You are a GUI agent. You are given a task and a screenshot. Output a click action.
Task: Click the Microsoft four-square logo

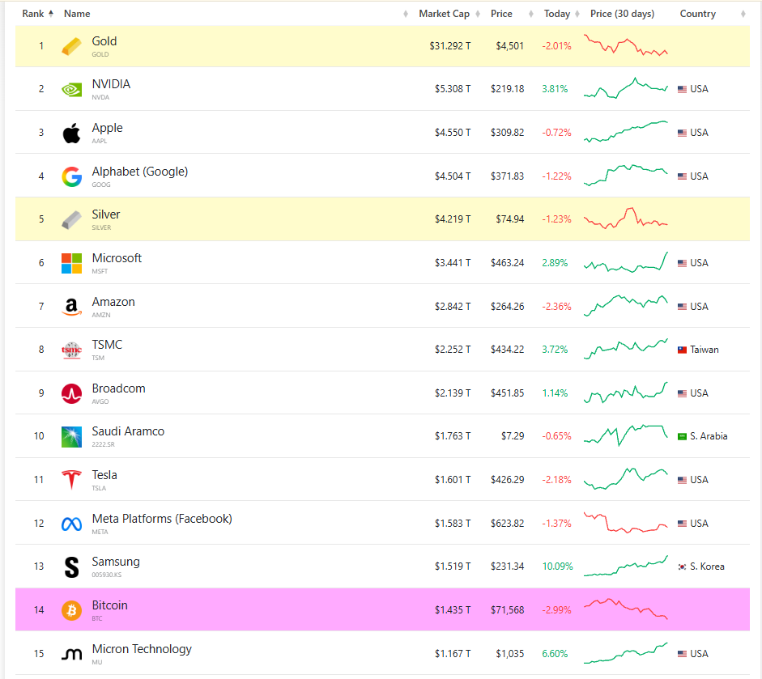coord(71,263)
